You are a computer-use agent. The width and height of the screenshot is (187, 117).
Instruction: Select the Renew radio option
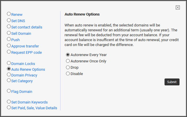[x=9, y=14]
